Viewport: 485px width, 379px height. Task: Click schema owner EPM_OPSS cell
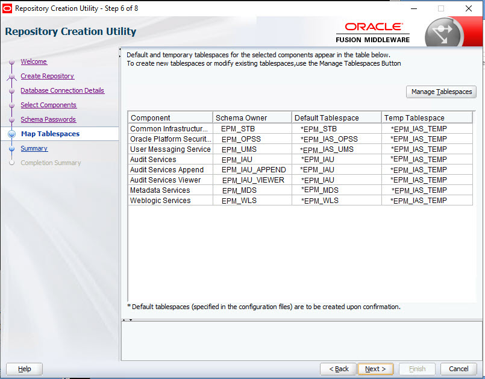[252, 139]
